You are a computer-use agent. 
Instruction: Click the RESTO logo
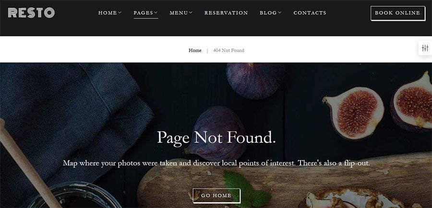31,12
